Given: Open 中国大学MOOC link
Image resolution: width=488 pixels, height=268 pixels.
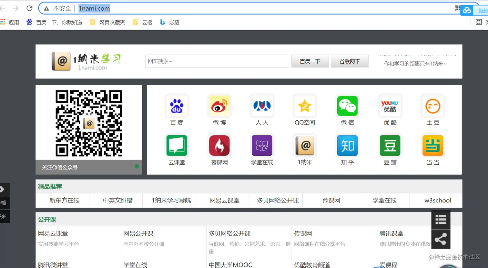Looking at the screenshot, I should [230, 265].
